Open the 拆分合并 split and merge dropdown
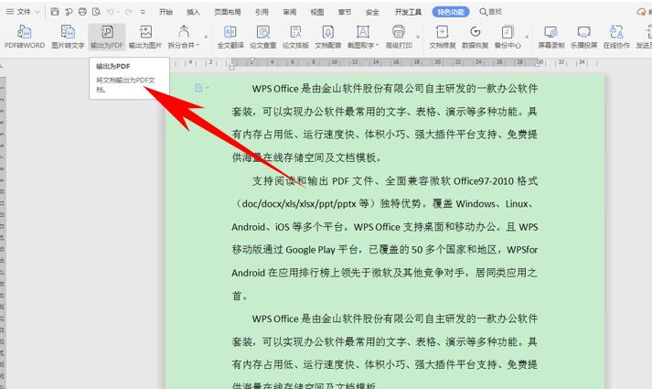The width and height of the screenshot is (652, 389). [x=184, y=37]
